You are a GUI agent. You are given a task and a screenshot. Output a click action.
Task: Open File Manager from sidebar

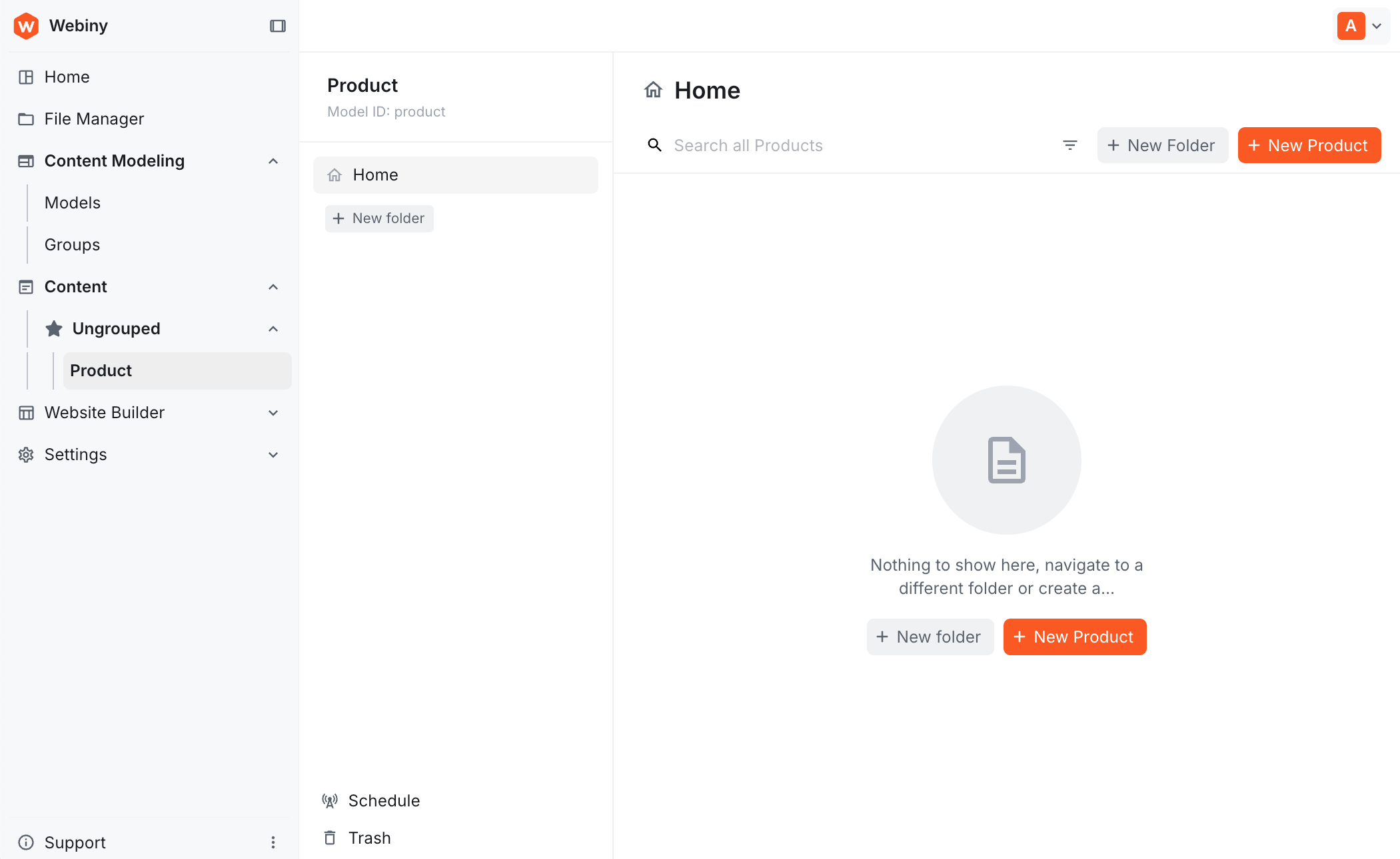94,119
